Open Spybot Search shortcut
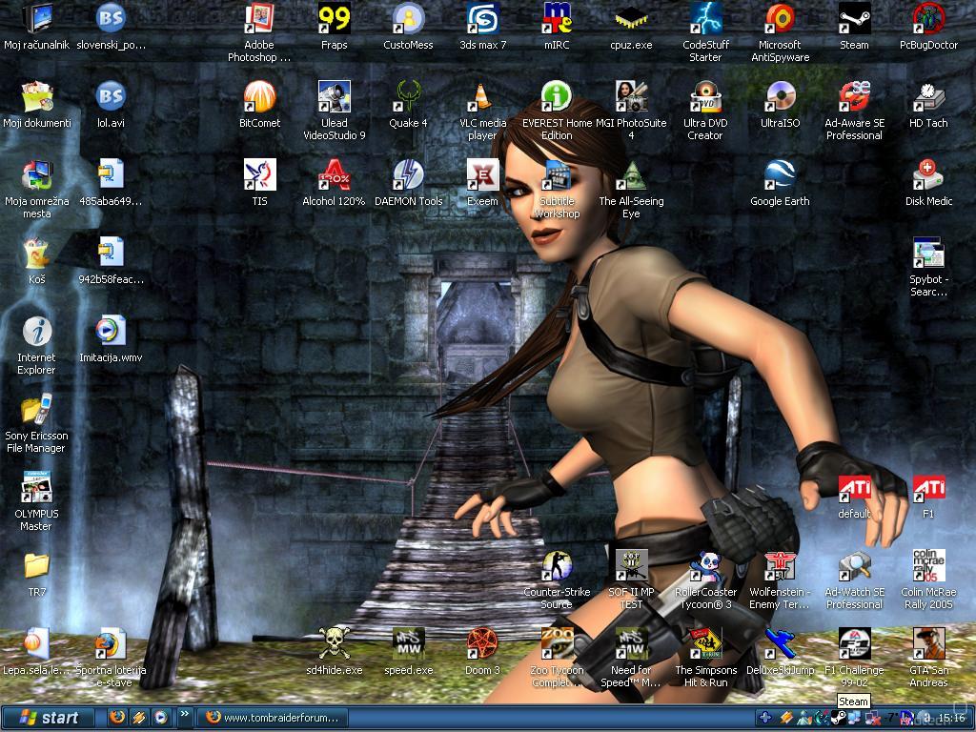This screenshot has width=976, height=732. [928, 267]
